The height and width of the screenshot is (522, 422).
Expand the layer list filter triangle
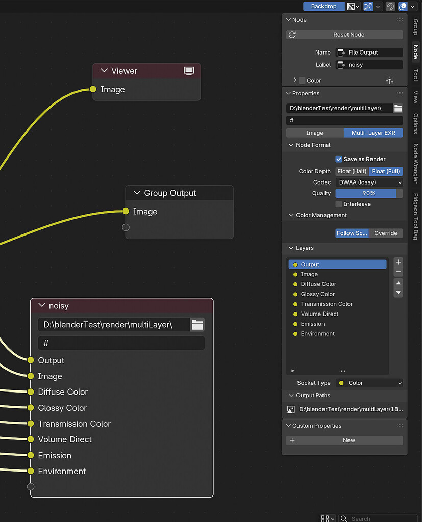293,371
